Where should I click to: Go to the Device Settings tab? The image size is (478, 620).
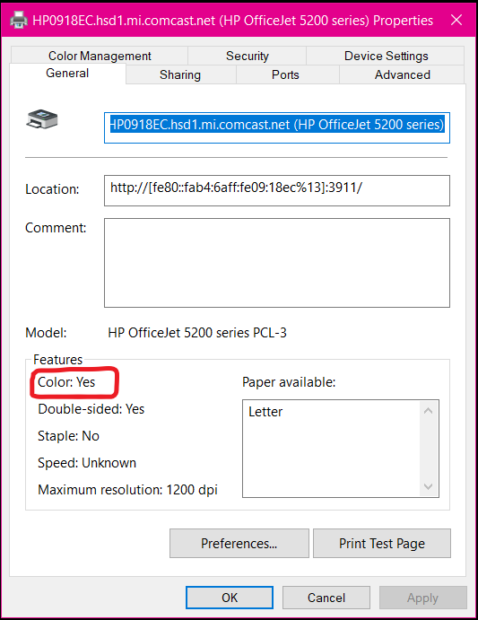click(x=386, y=56)
